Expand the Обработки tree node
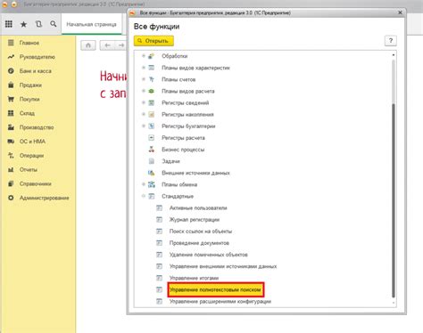This screenshot has height=333, width=423. coord(144,56)
